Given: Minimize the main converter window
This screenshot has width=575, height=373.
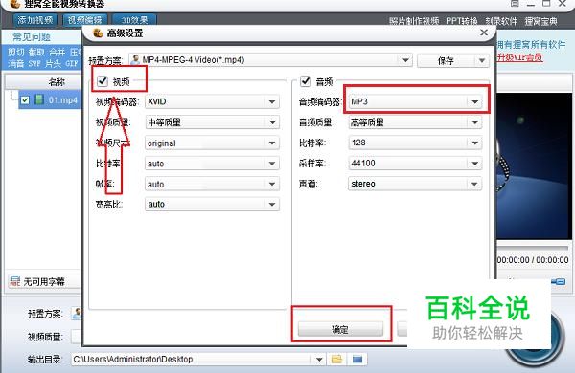Looking at the screenshot, I should 531,5.
